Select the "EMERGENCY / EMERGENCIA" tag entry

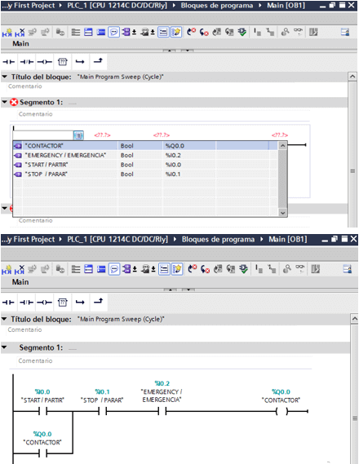(x=145, y=155)
